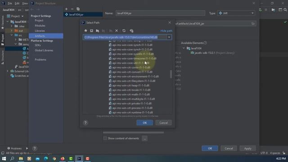Collapse JavaFX04 under Available Elements
Image resolution: width=288 pixels, height=162 pixels.
[x=184, y=48]
